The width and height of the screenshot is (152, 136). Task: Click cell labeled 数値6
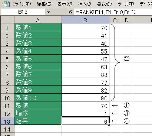pos(38,67)
